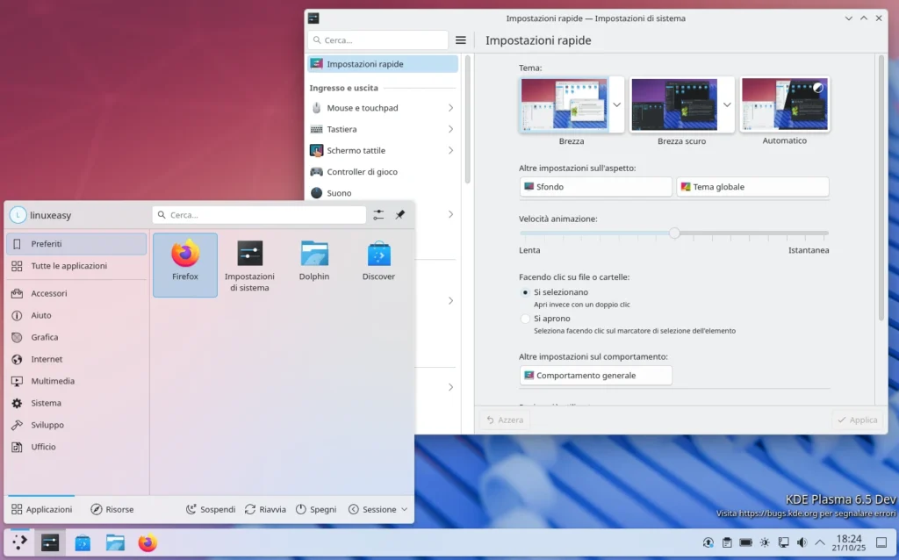Viewport: 899px width, 560px height.
Task: Open the hamburger menu beside Cerca field
Action: point(460,39)
